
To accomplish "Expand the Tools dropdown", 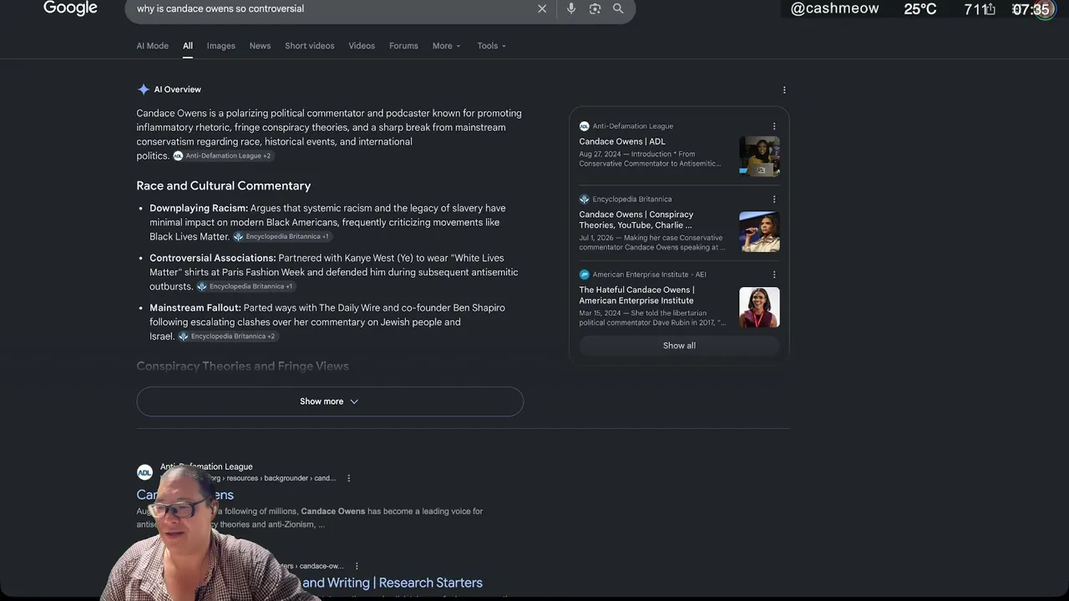I will click(x=491, y=46).
